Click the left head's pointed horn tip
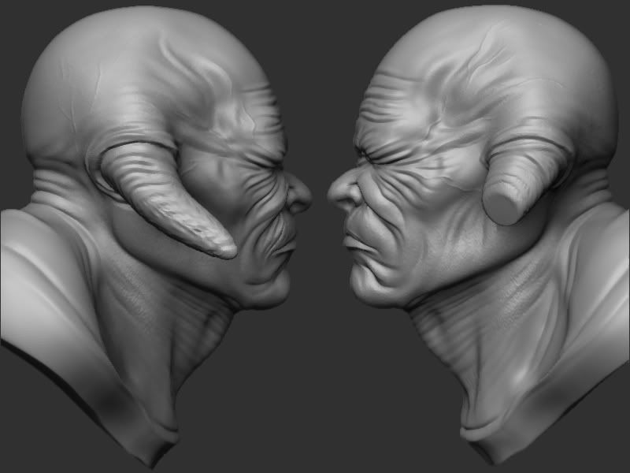The image size is (630, 473). click(228, 251)
